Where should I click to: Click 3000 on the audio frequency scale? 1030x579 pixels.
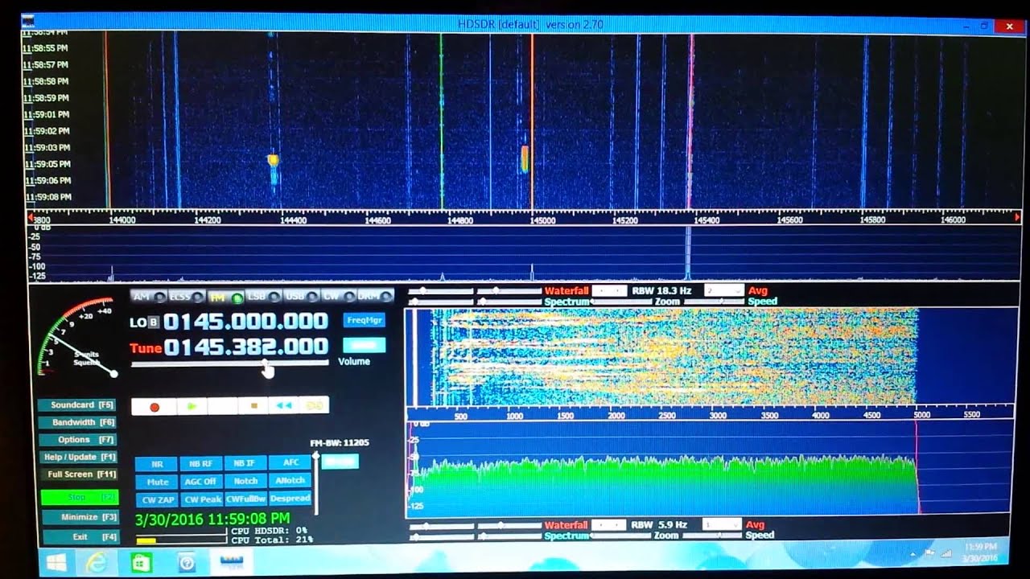pos(718,416)
